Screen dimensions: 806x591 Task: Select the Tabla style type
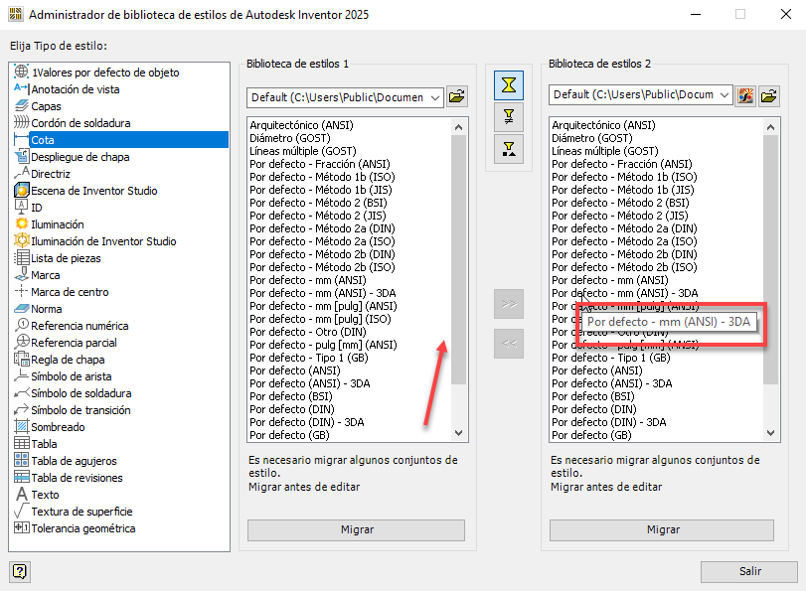click(44, 444)
